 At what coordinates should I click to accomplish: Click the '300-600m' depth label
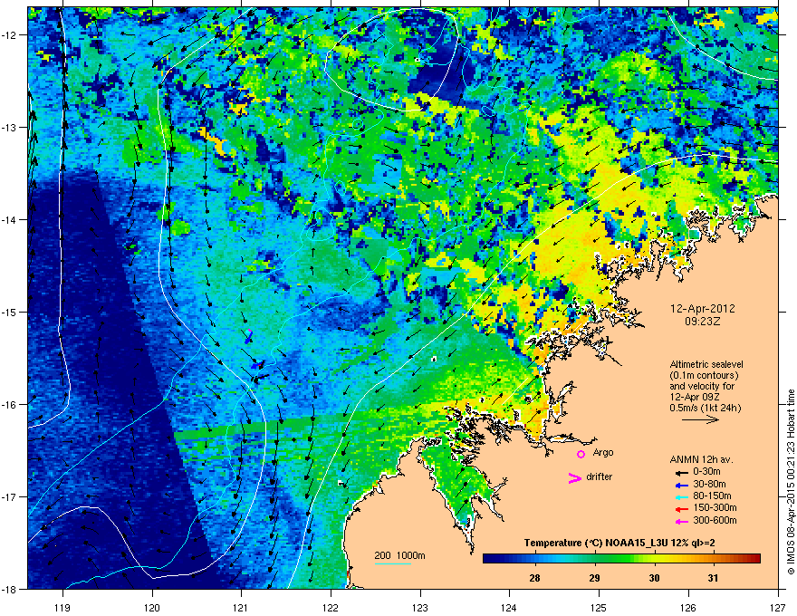click(x=715, y=521)
